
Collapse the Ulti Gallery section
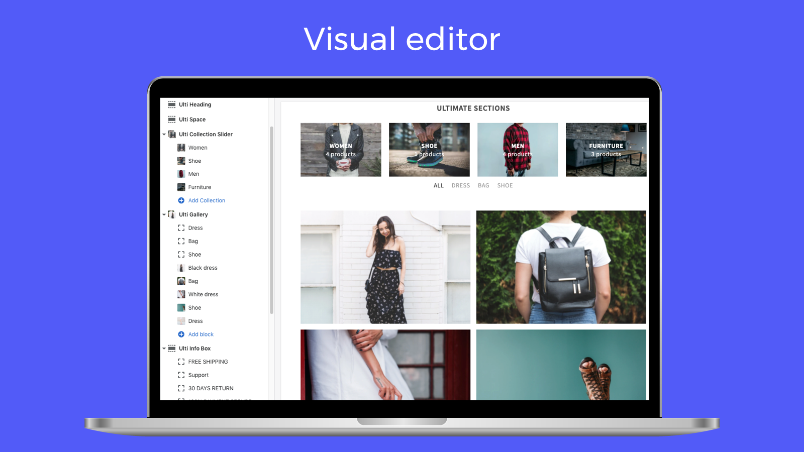[163, 214]
